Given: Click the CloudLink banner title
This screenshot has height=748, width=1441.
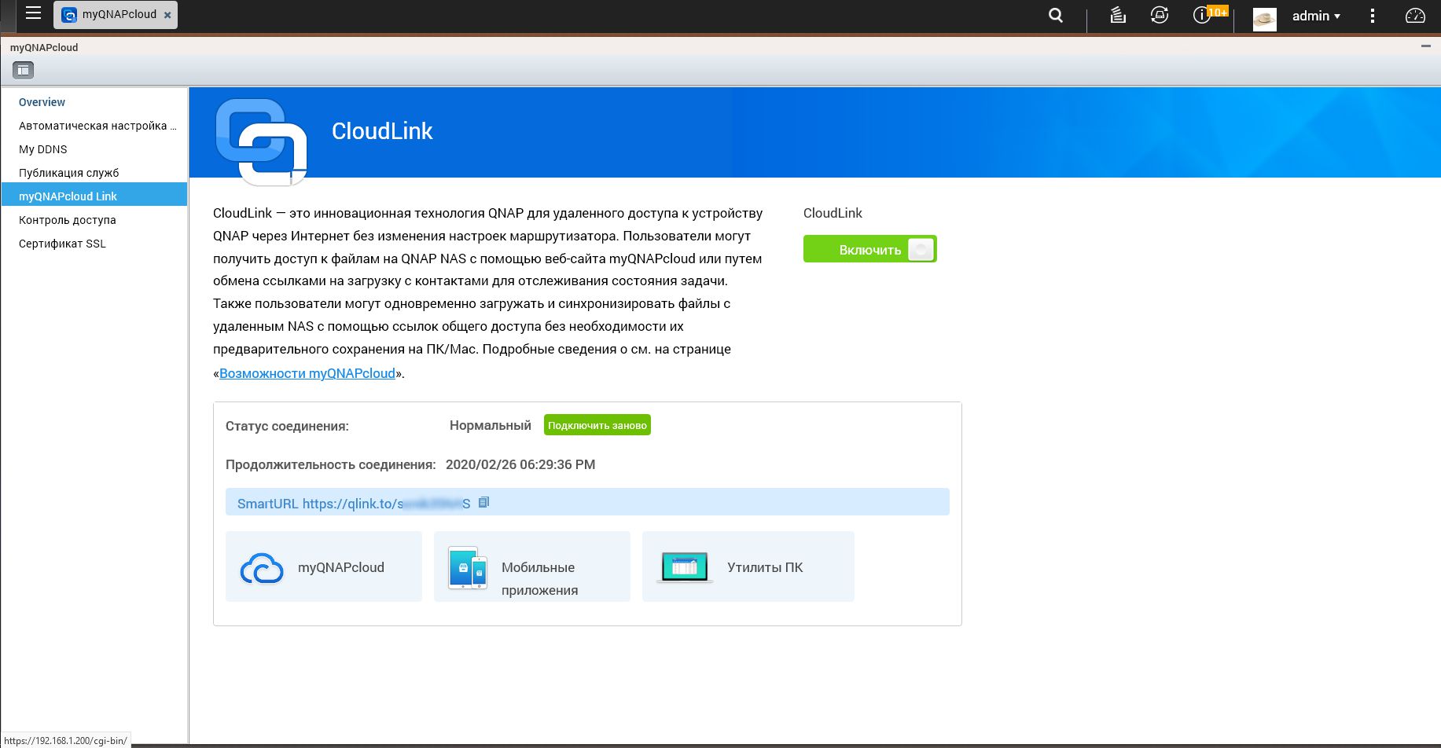Looking at the screenshot, I should tap(382, 131).
